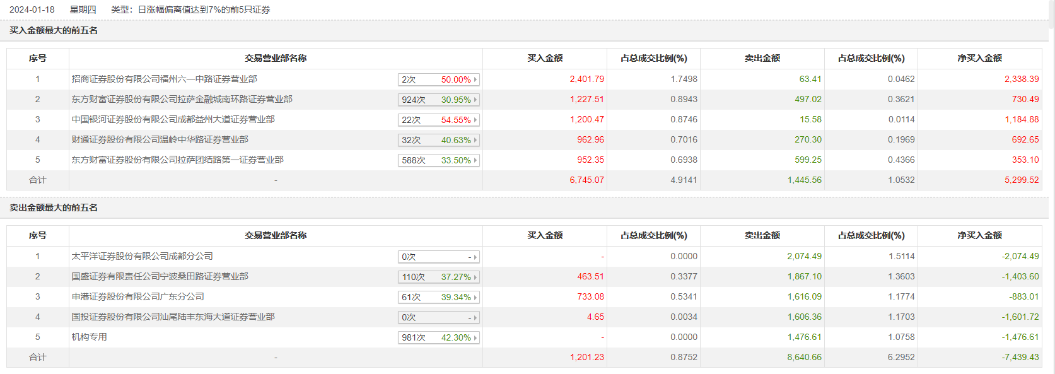Open the 22次 54.55% stats dropdown

(439, 120)
